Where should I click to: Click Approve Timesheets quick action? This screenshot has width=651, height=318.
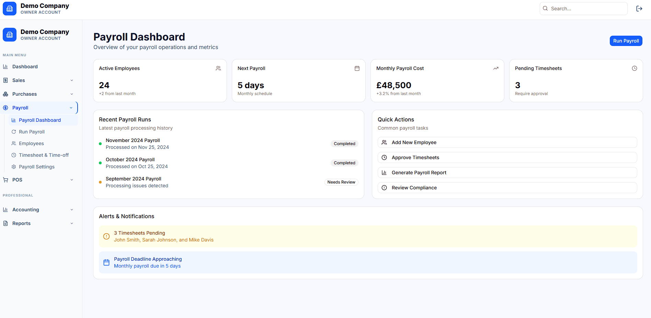pyautogui.click(x=507, y=157)
